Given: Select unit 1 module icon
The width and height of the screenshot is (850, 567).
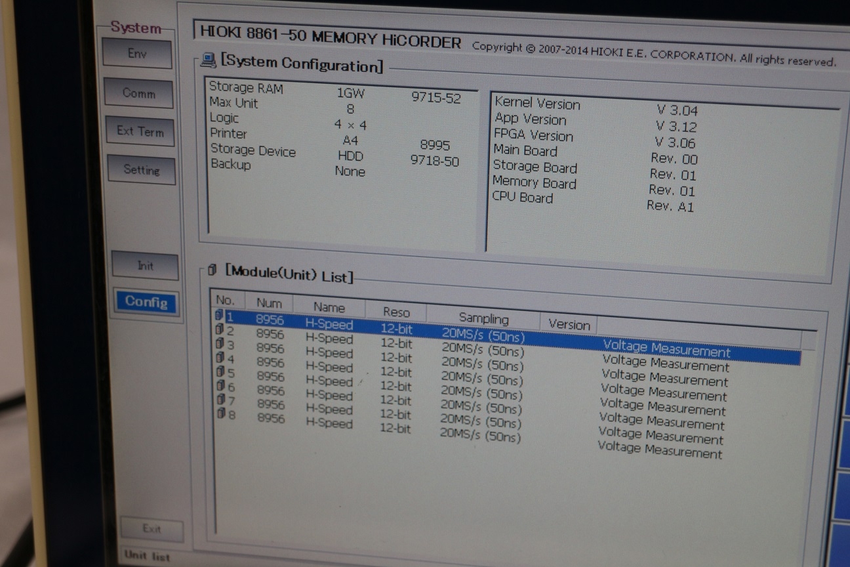Looking at the screenshot, I should pyautogui.click(x=219, y=316).
